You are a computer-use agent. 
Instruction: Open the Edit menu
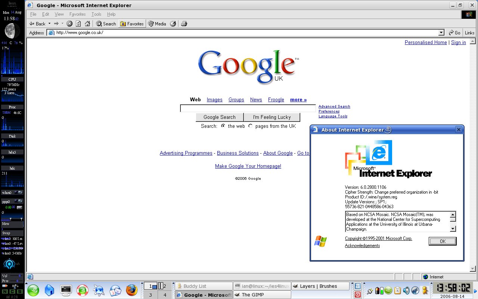point(46,14)
